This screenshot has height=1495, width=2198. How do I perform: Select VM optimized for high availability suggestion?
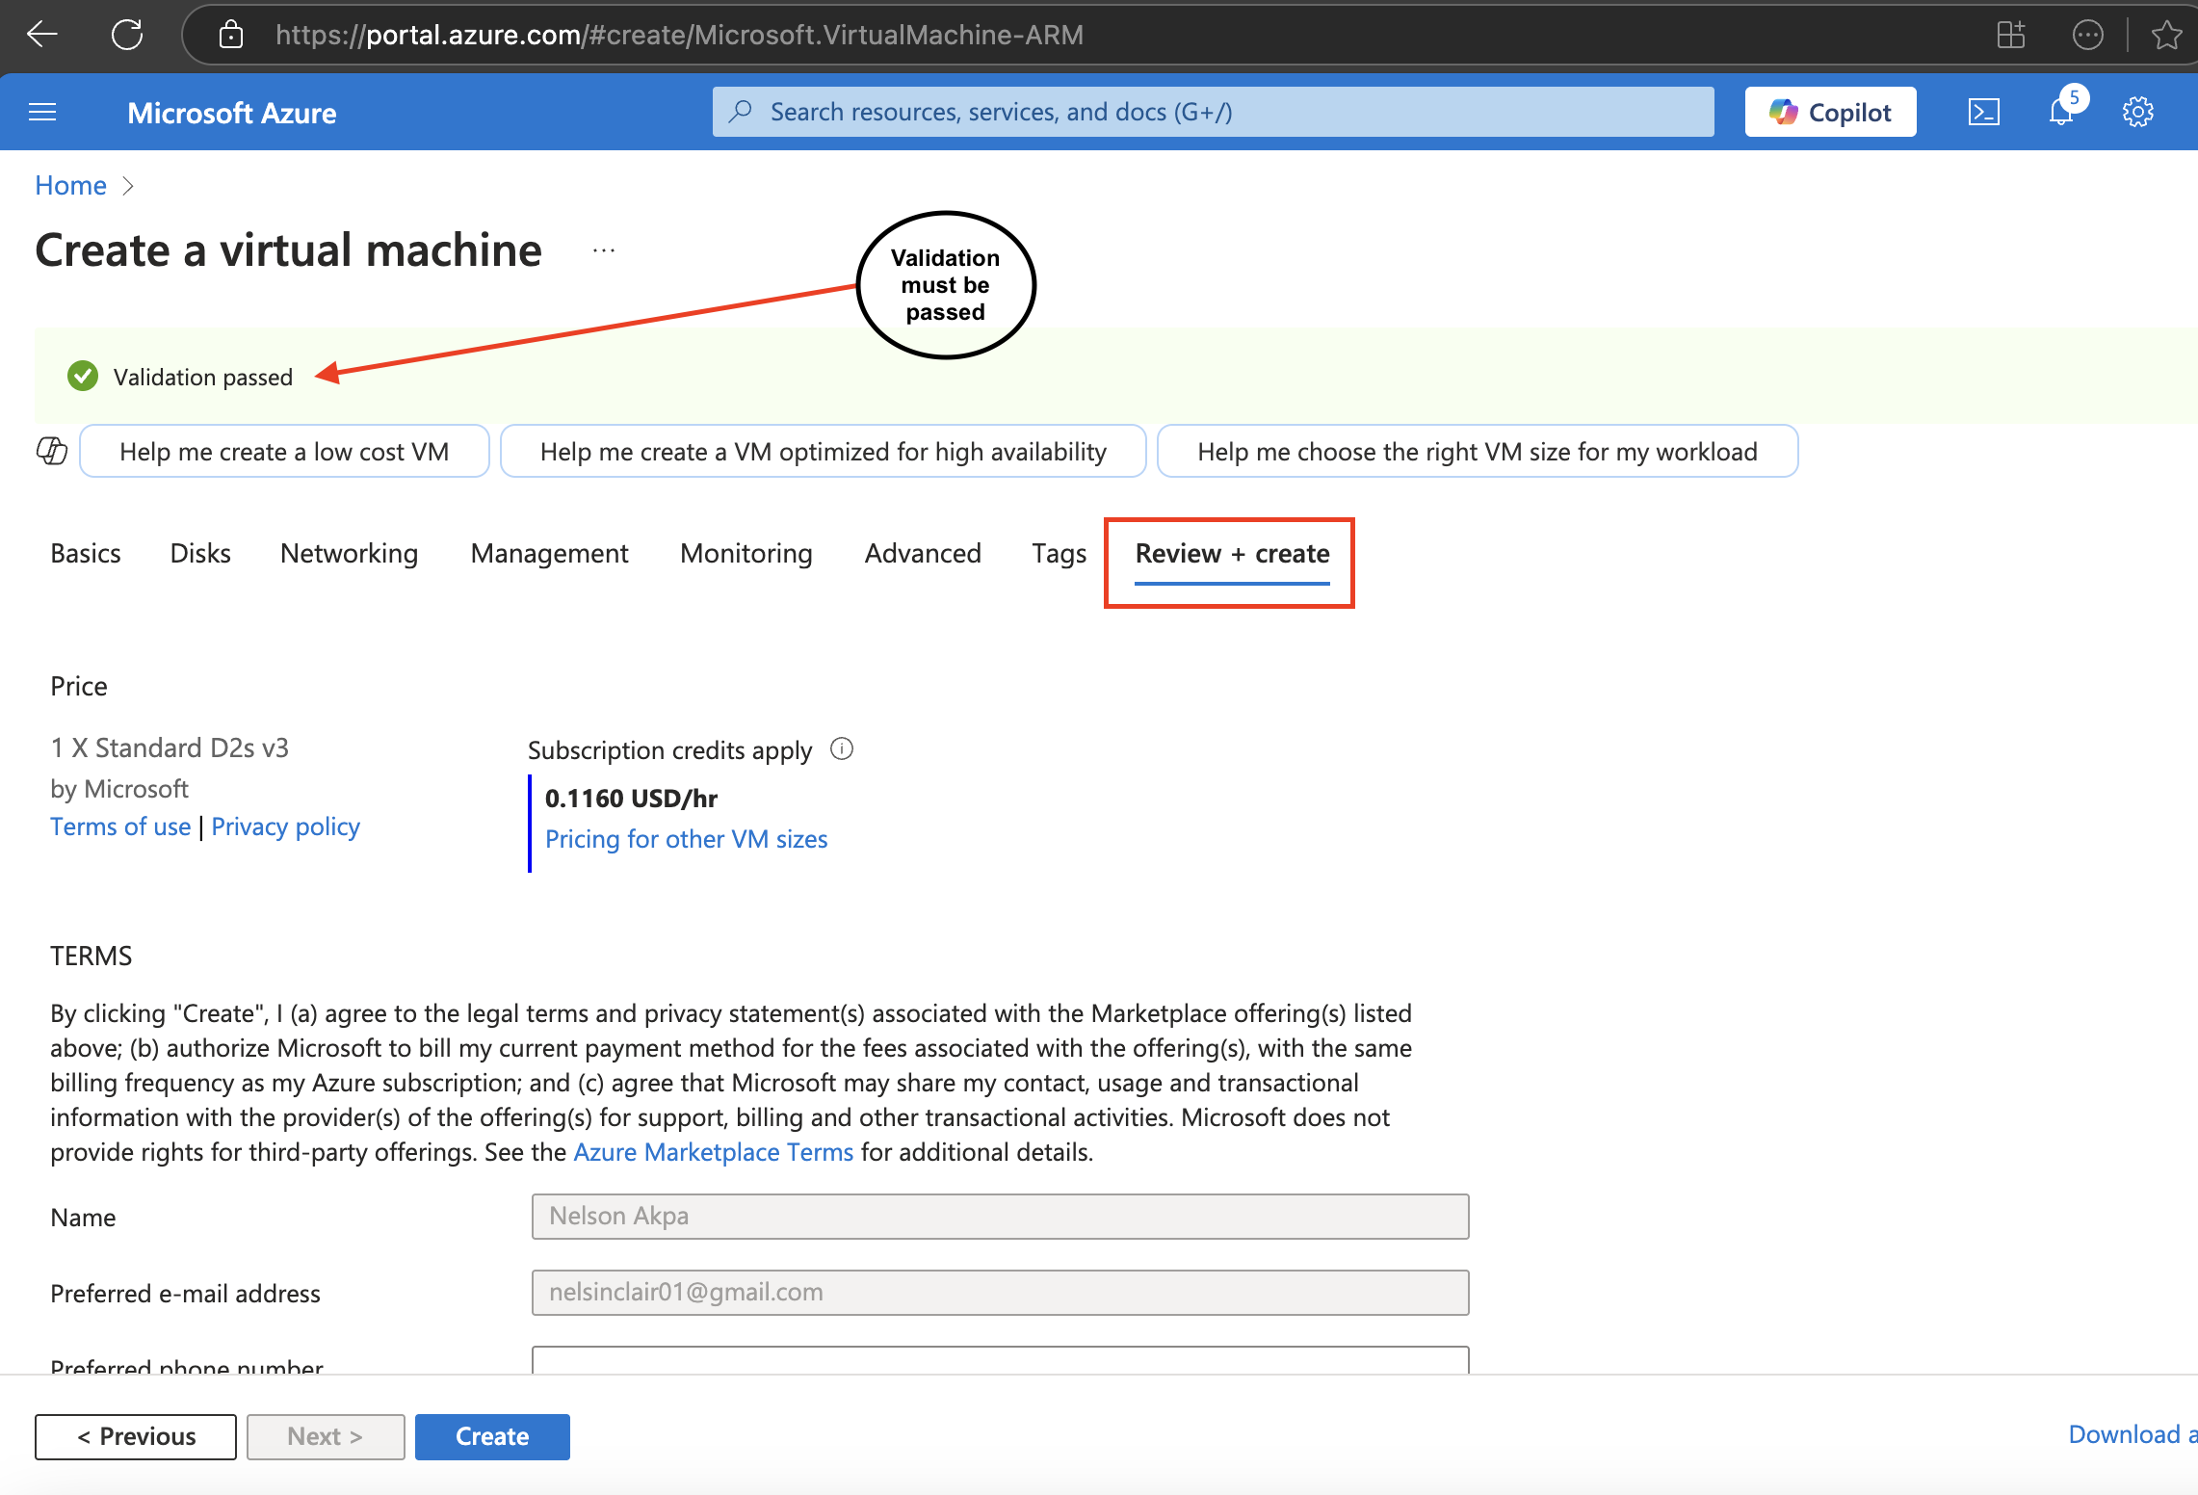[824, 451]
